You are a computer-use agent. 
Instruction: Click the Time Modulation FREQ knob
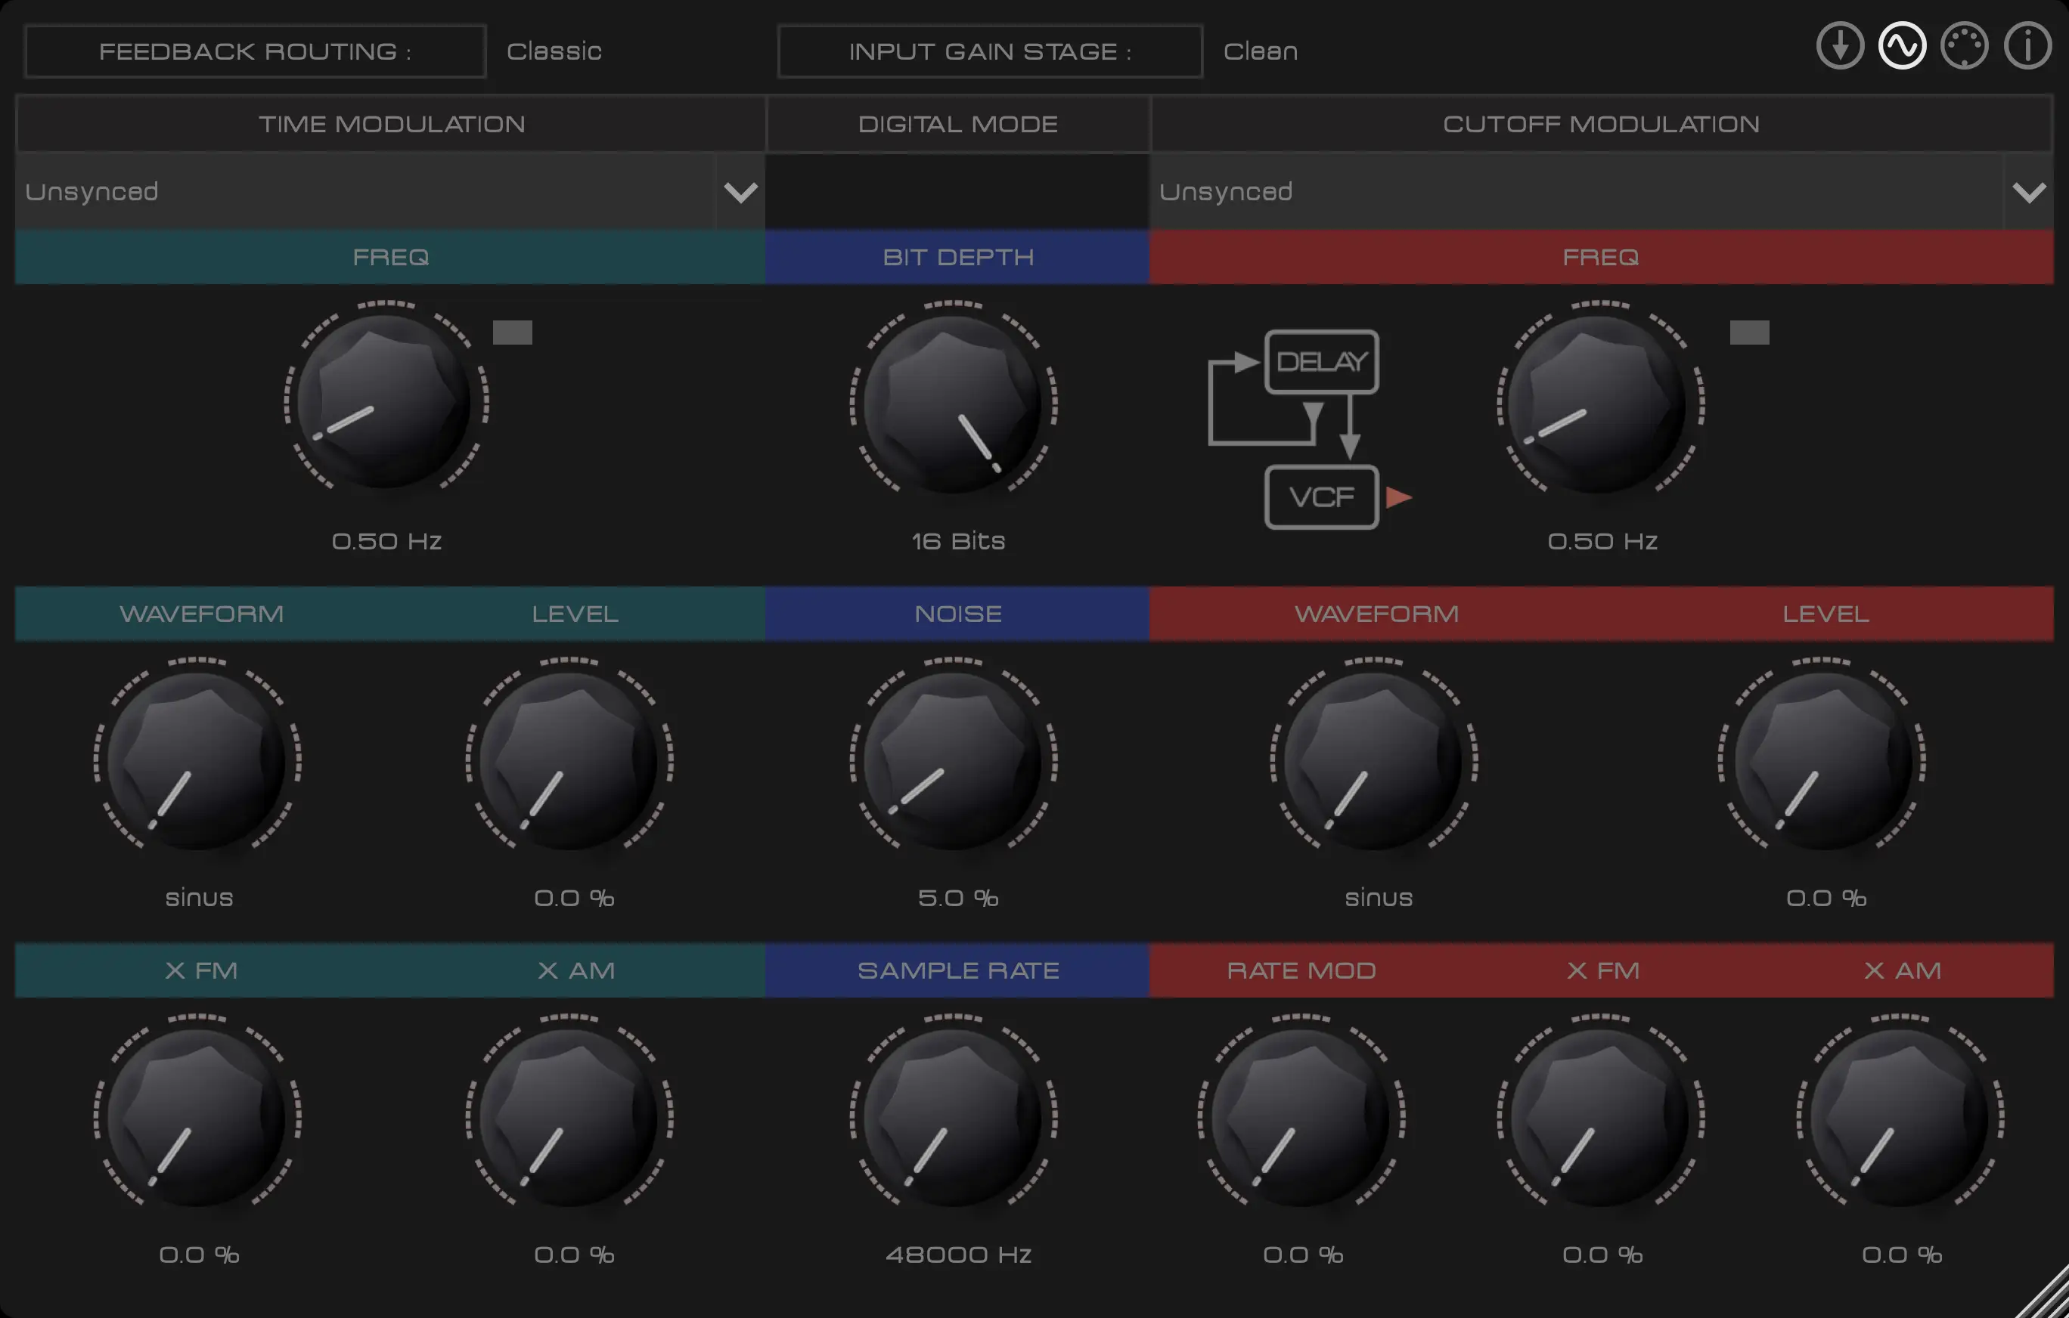(x=386, y=401)
